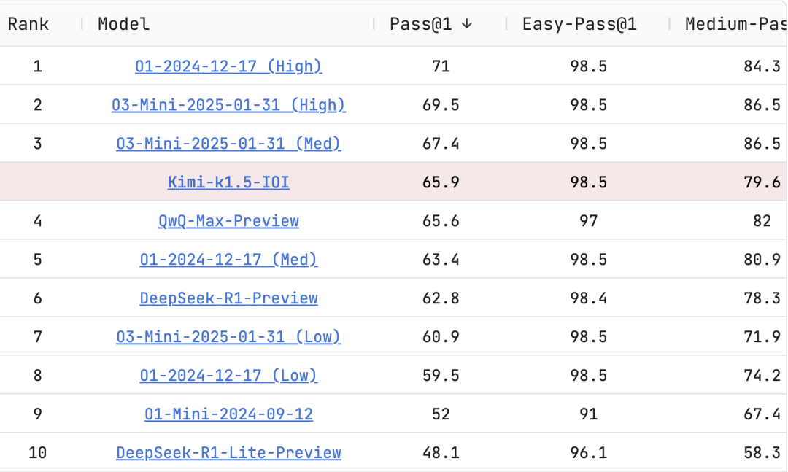Click the Pass@1 column header label
Screen dimensions: 788x472
pos(421,24)
